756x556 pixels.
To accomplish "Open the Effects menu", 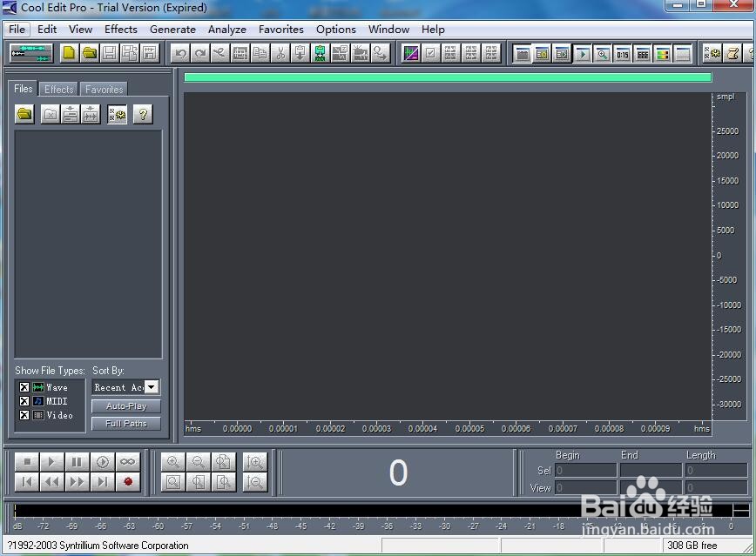I will click(x=121, y=30).
